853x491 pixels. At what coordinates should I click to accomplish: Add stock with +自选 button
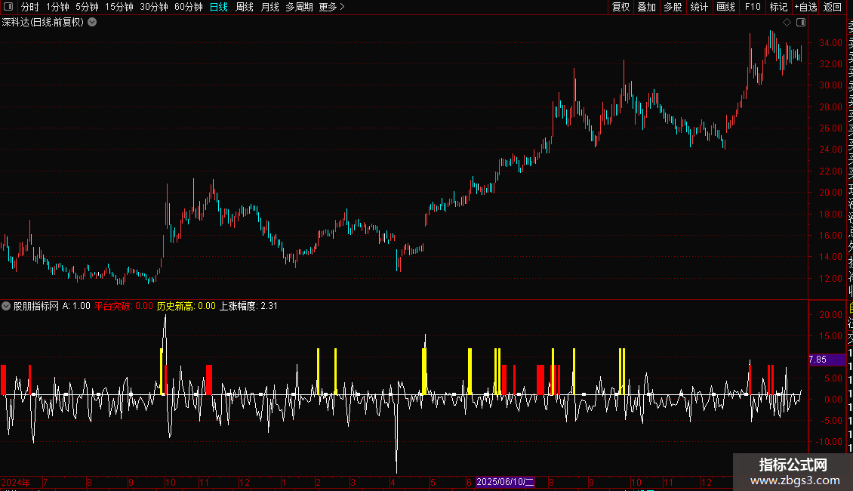805,7
